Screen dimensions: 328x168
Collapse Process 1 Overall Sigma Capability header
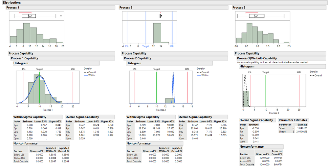90,117
